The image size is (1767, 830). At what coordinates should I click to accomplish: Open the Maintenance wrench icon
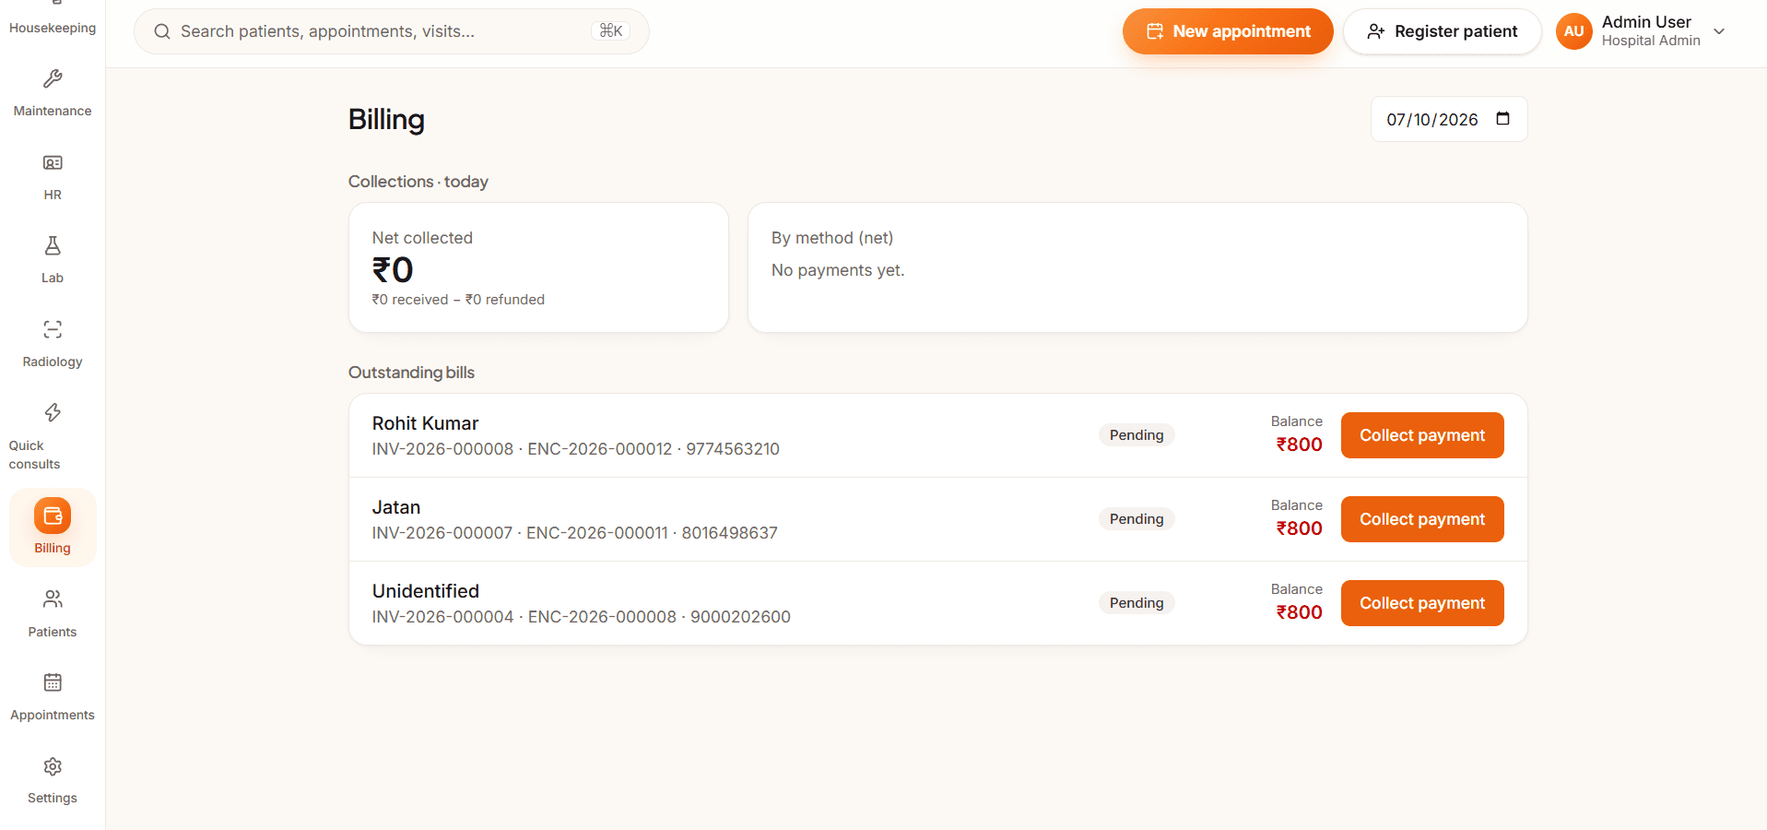tap(53, 78)
